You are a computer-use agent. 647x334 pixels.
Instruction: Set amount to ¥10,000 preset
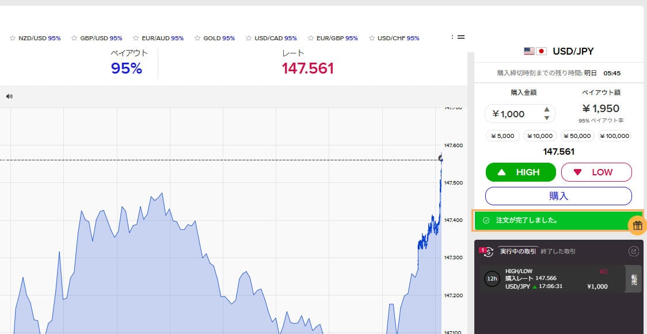click(x=540, y=136)
